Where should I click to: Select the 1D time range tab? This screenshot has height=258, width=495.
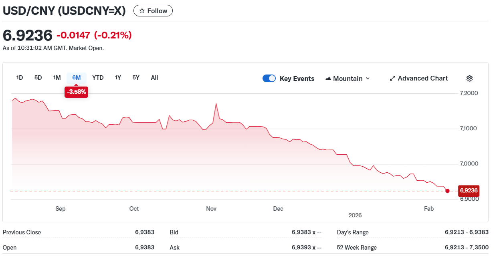pos(20,78)
